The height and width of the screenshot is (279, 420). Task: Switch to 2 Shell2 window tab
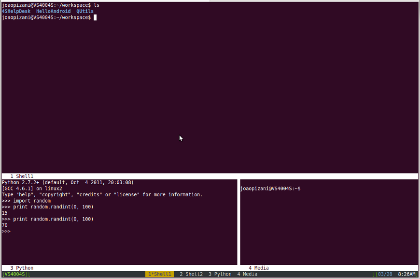click(x=191, y=274)
